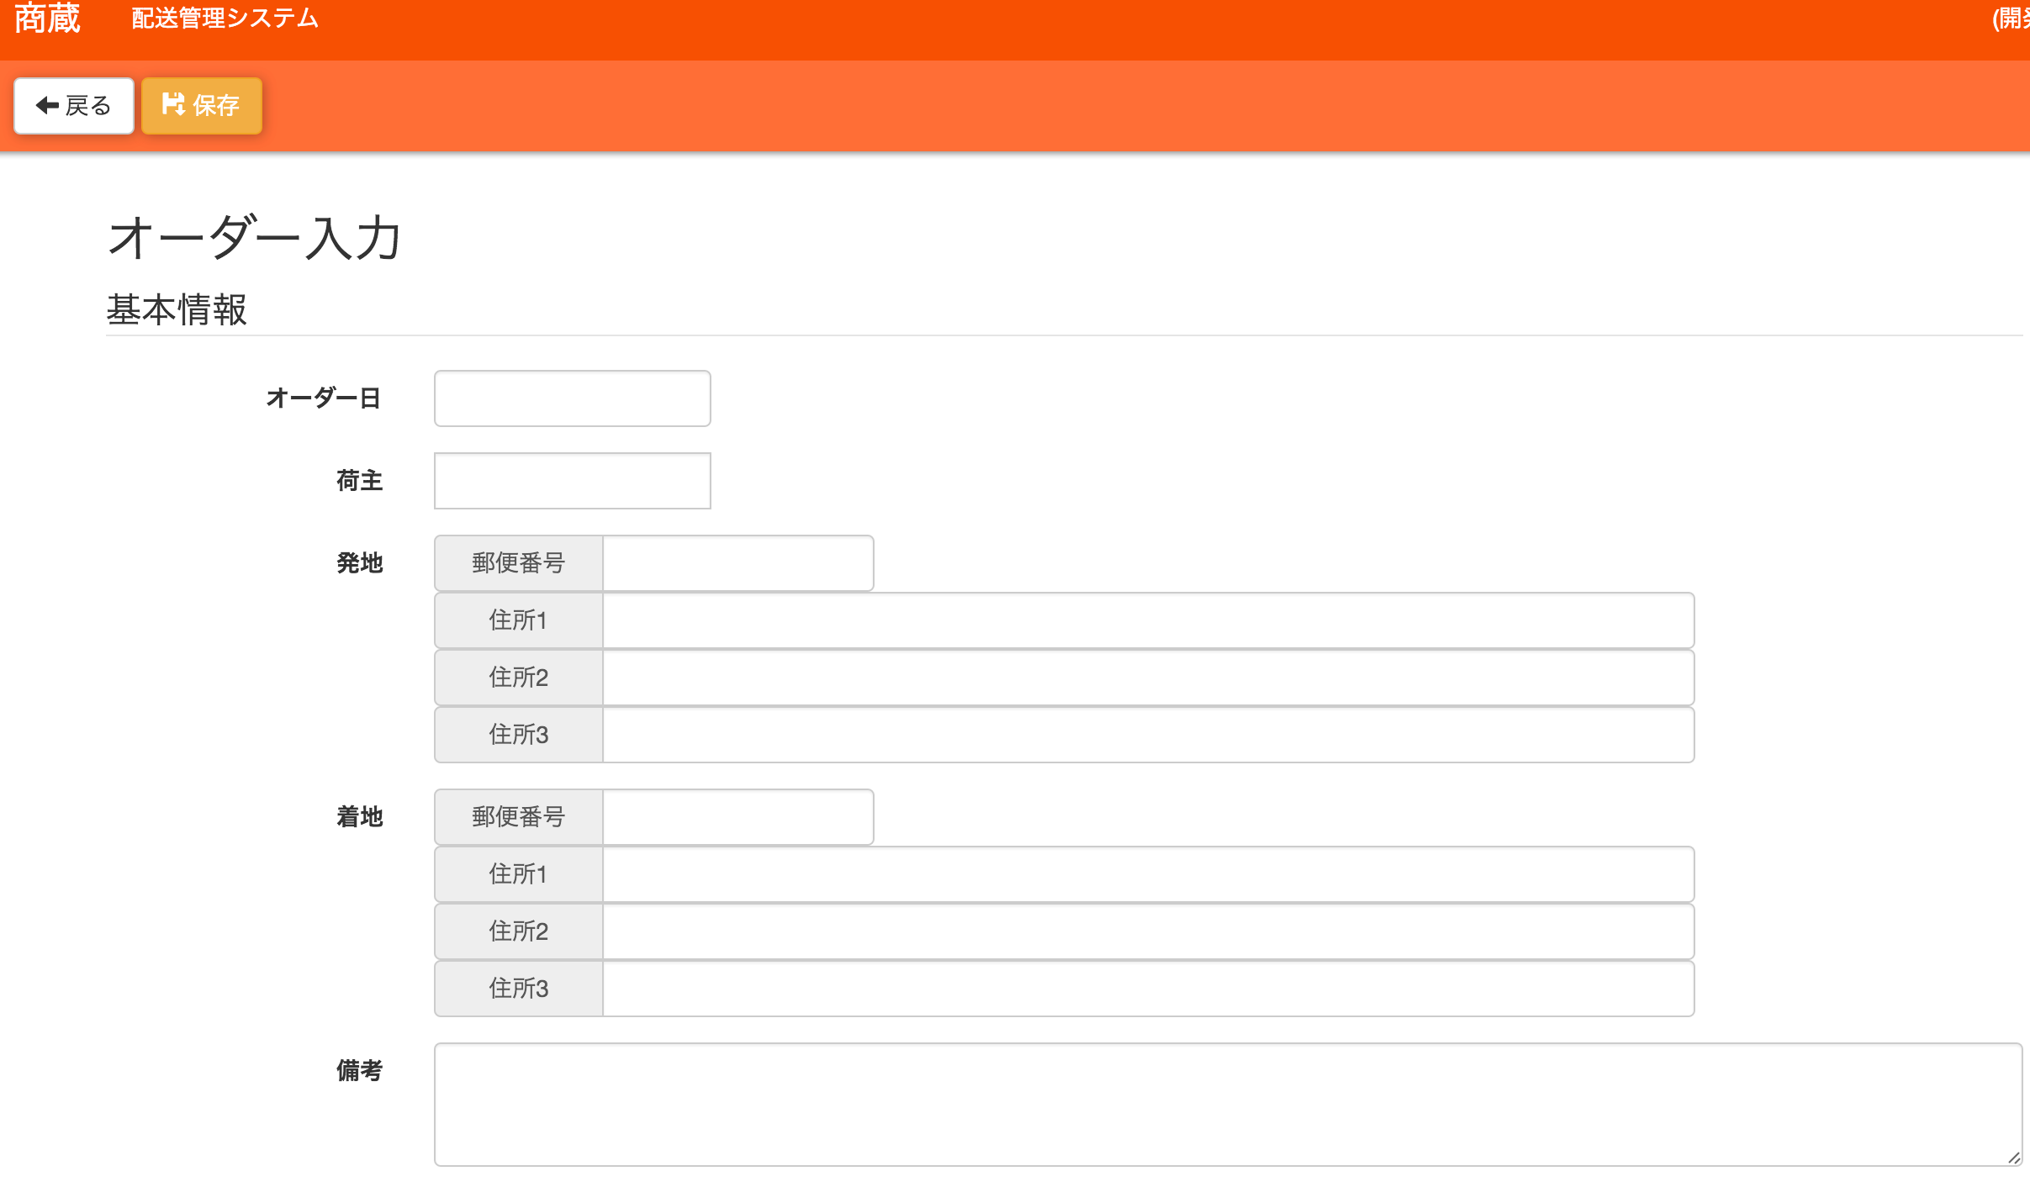The height and width of the screenshot is (1187, 2030).
Task: Click the 着地 住所1 addon label
Action: tap(518, 874)
